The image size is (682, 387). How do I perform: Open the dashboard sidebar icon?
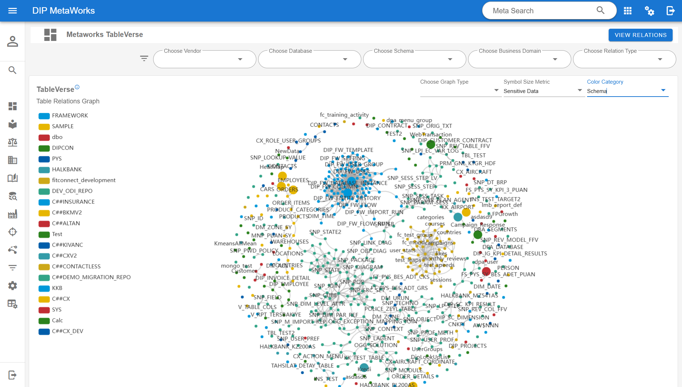(x=13, y=106)
